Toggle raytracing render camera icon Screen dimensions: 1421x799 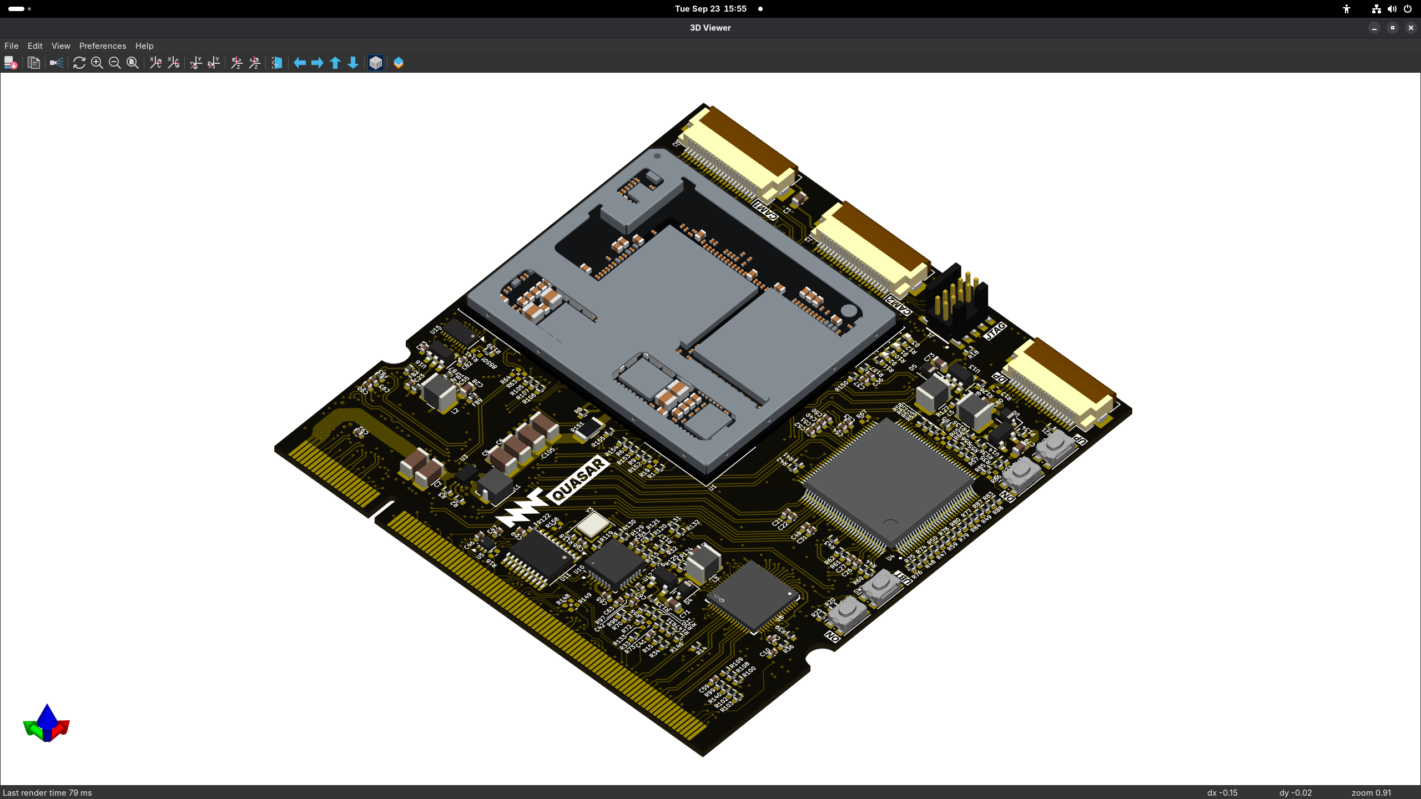point(56,63)
